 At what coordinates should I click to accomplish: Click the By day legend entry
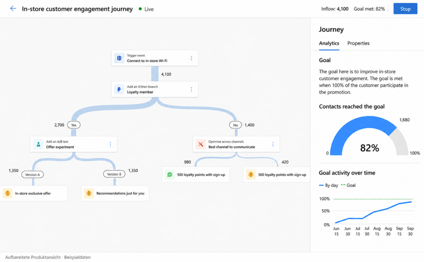328,185
